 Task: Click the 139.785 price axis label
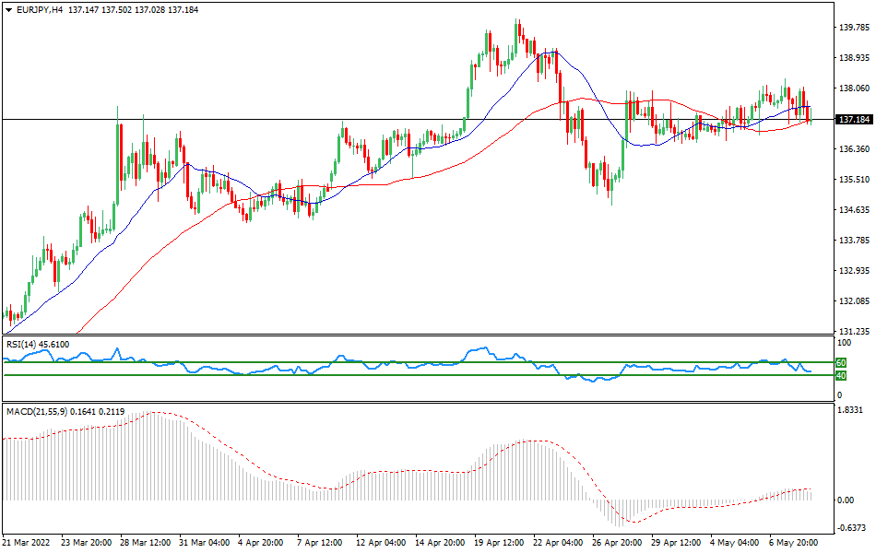[x=853, y=28]
